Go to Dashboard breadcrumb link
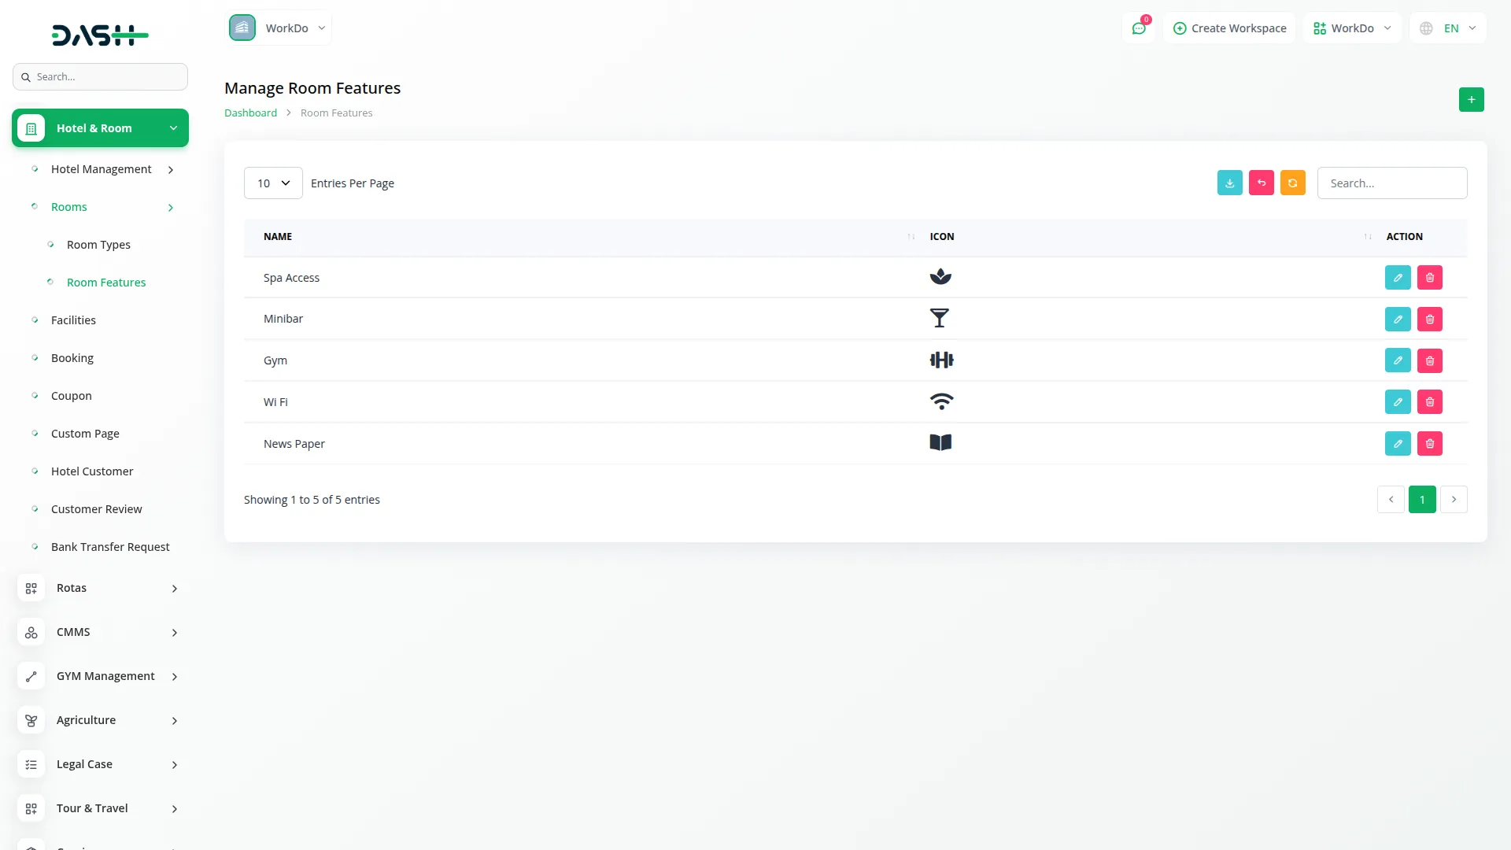This screenshot has width=1511, height=850. [250, 113]
